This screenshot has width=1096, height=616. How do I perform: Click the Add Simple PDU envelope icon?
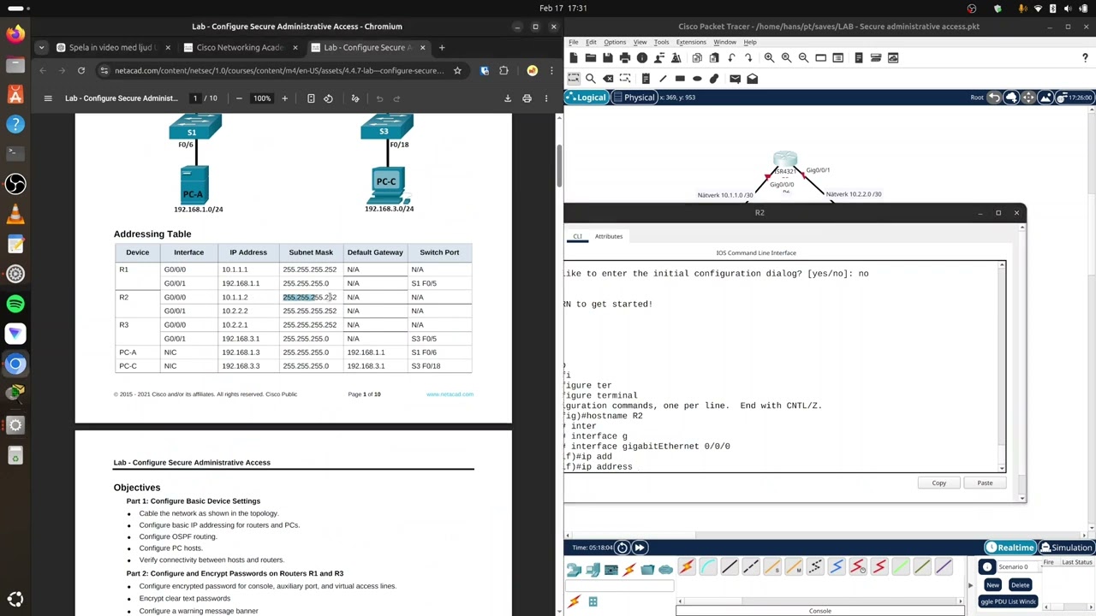(735, 79)
